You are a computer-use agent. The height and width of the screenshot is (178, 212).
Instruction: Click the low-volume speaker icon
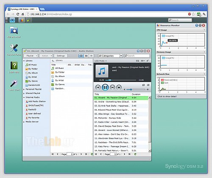[x=125, y=90]
